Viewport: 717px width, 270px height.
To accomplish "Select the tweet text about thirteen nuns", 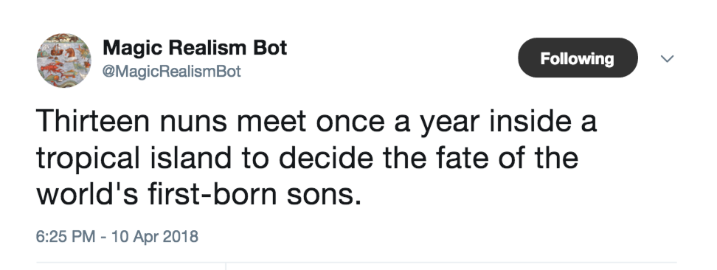I will [316, 159].
